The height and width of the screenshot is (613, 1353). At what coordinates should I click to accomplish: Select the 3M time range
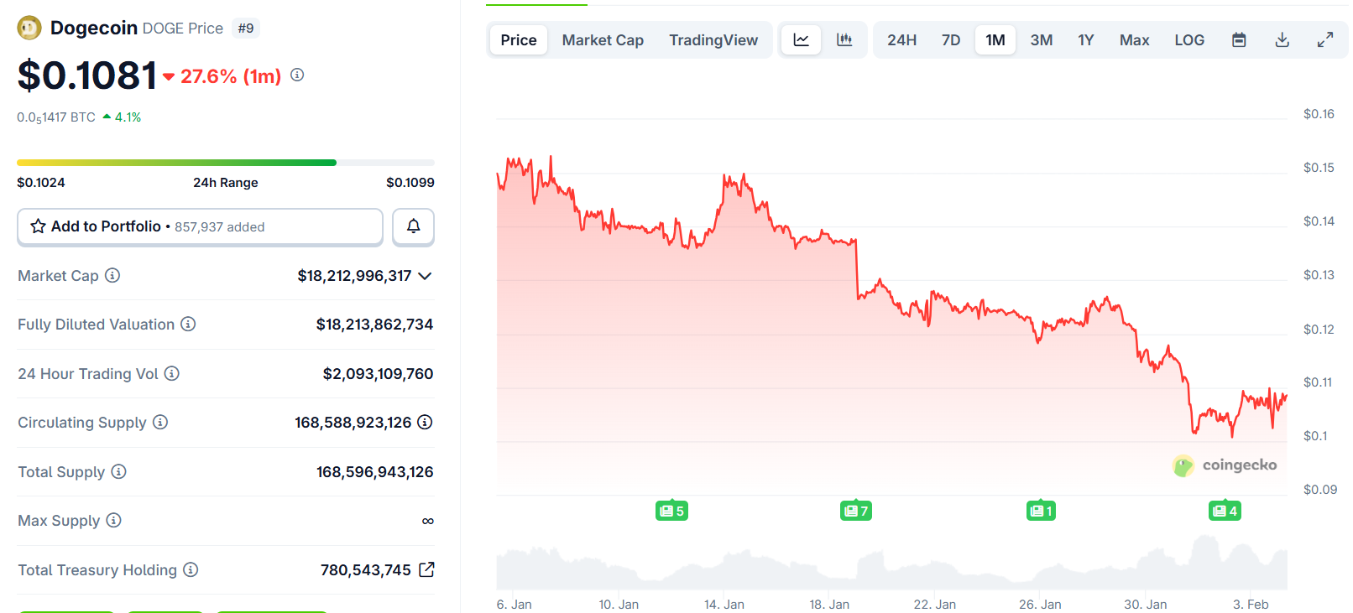pos(1041,40)
